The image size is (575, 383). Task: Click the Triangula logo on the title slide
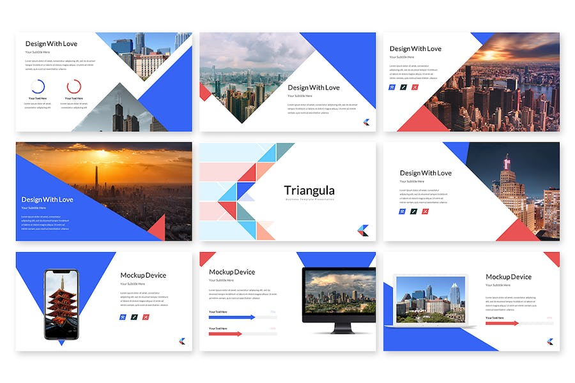(x=364, y=230)
